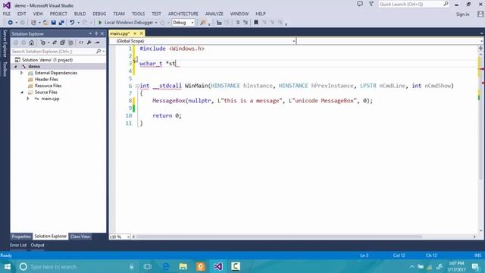Open Microsoft Edge from the taskbar
This screenshot has width=485, height=273.
click(166, 266)
